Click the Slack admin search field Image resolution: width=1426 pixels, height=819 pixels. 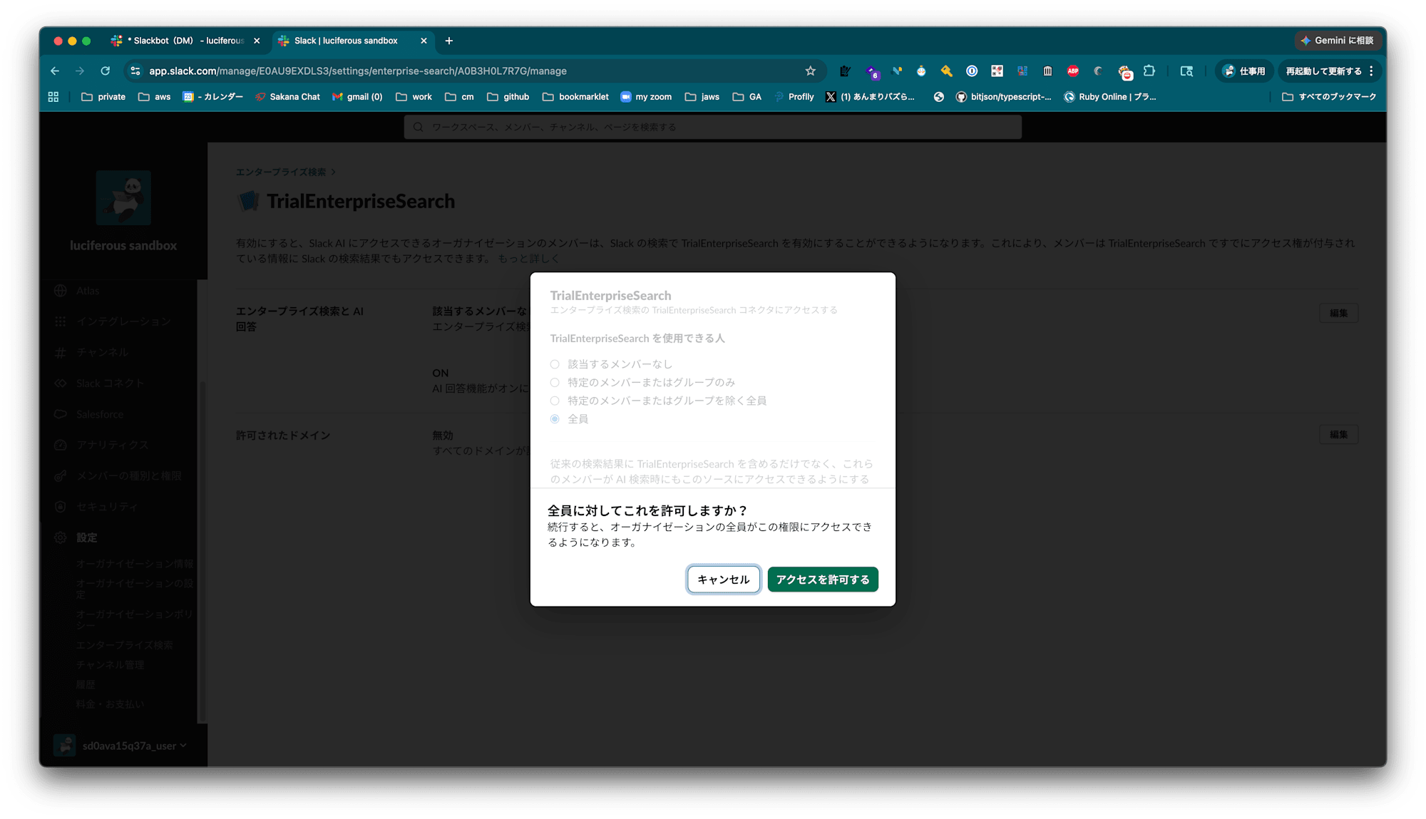[713, 127]
